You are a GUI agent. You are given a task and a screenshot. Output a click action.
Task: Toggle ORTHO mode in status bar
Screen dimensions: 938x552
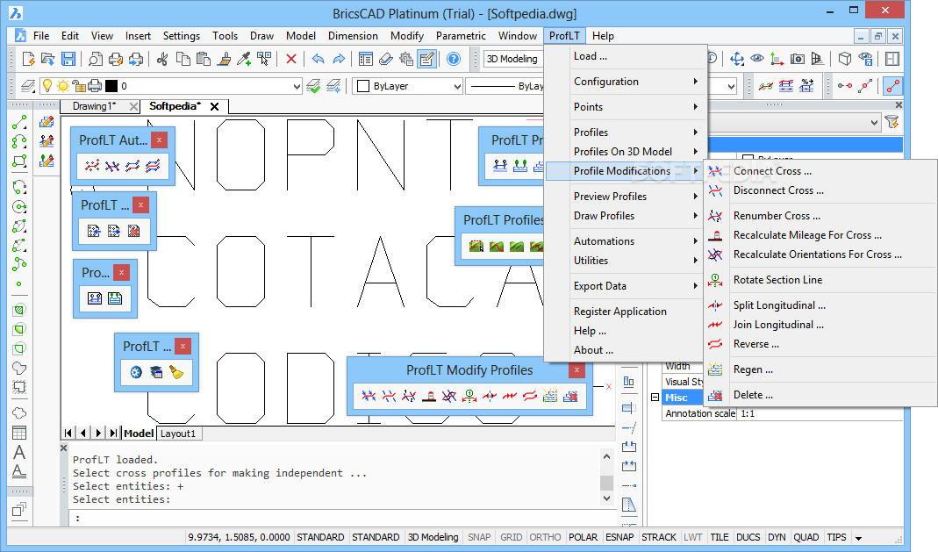pyautogui.click(x=545, y=537)
